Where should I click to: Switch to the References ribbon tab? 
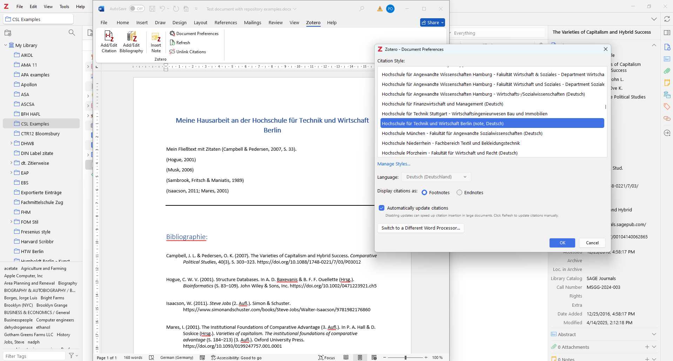pyautogui.click(x=226, y=22)
